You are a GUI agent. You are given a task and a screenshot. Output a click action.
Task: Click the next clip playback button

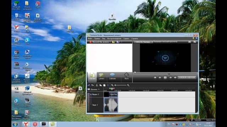pos(175,78)
